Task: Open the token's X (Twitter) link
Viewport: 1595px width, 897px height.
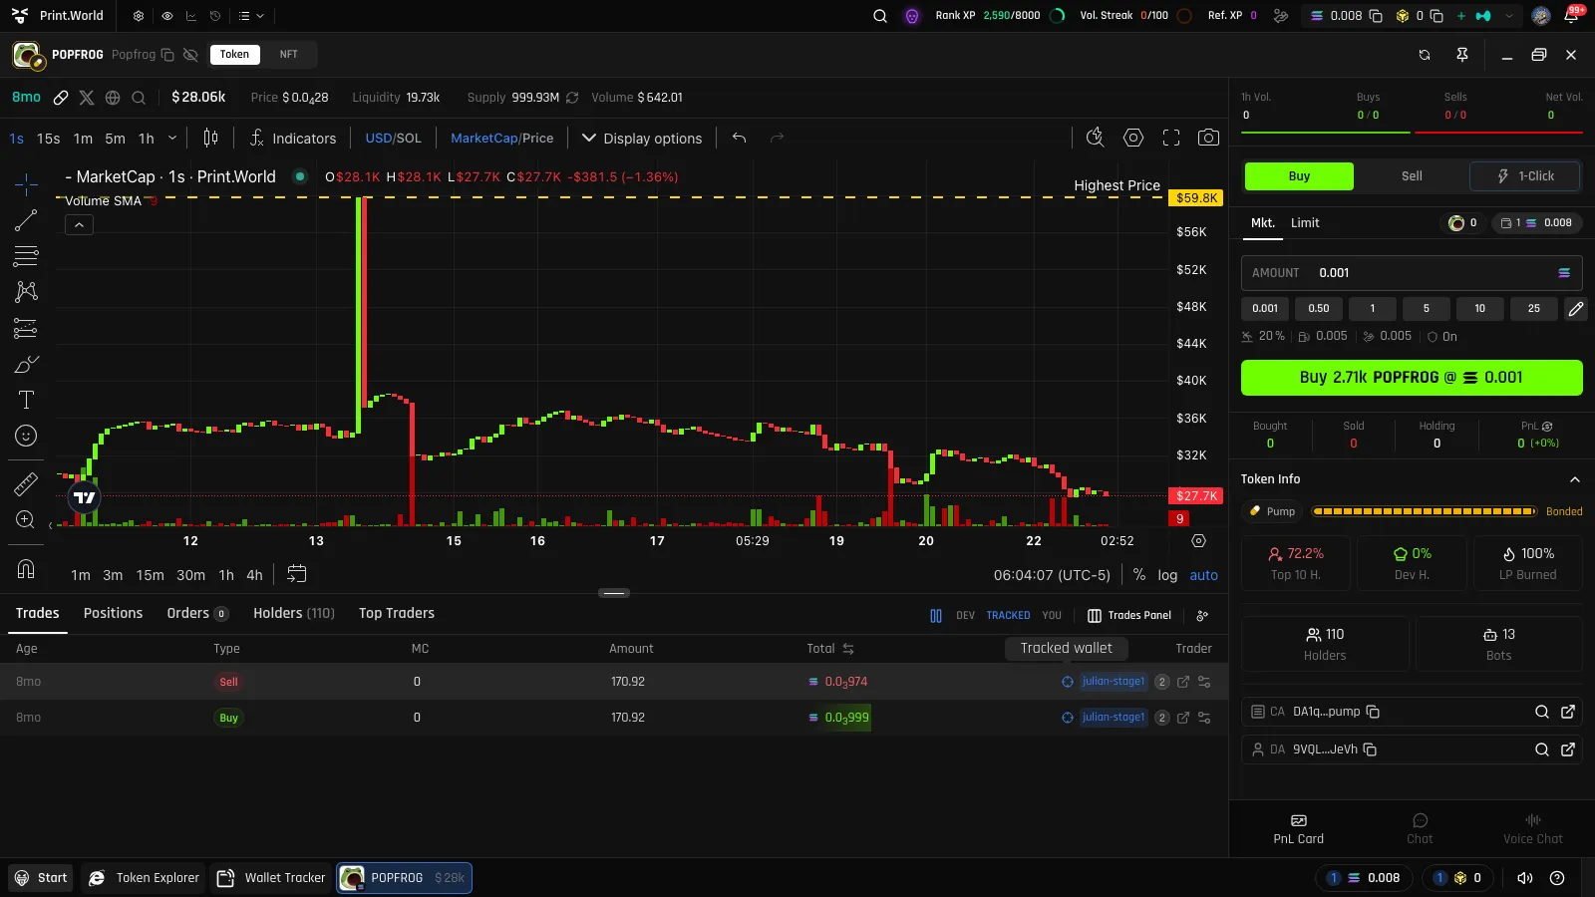Action: (x=87, y=98)
